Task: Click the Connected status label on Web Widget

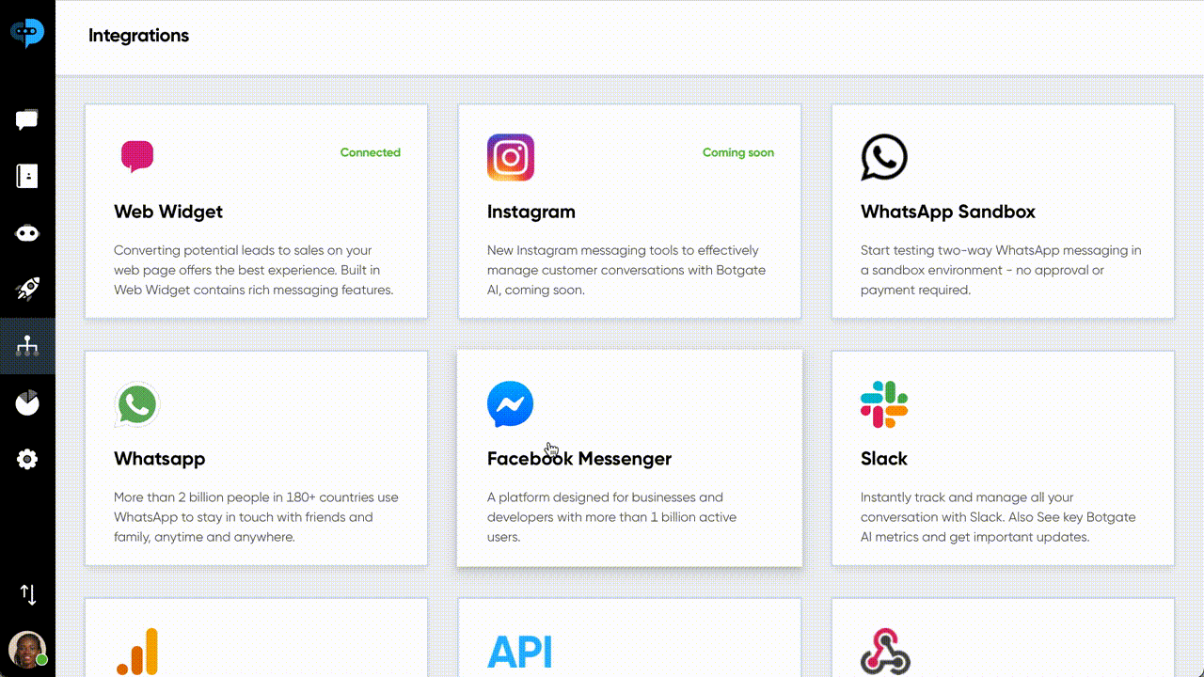Action: 371,152
